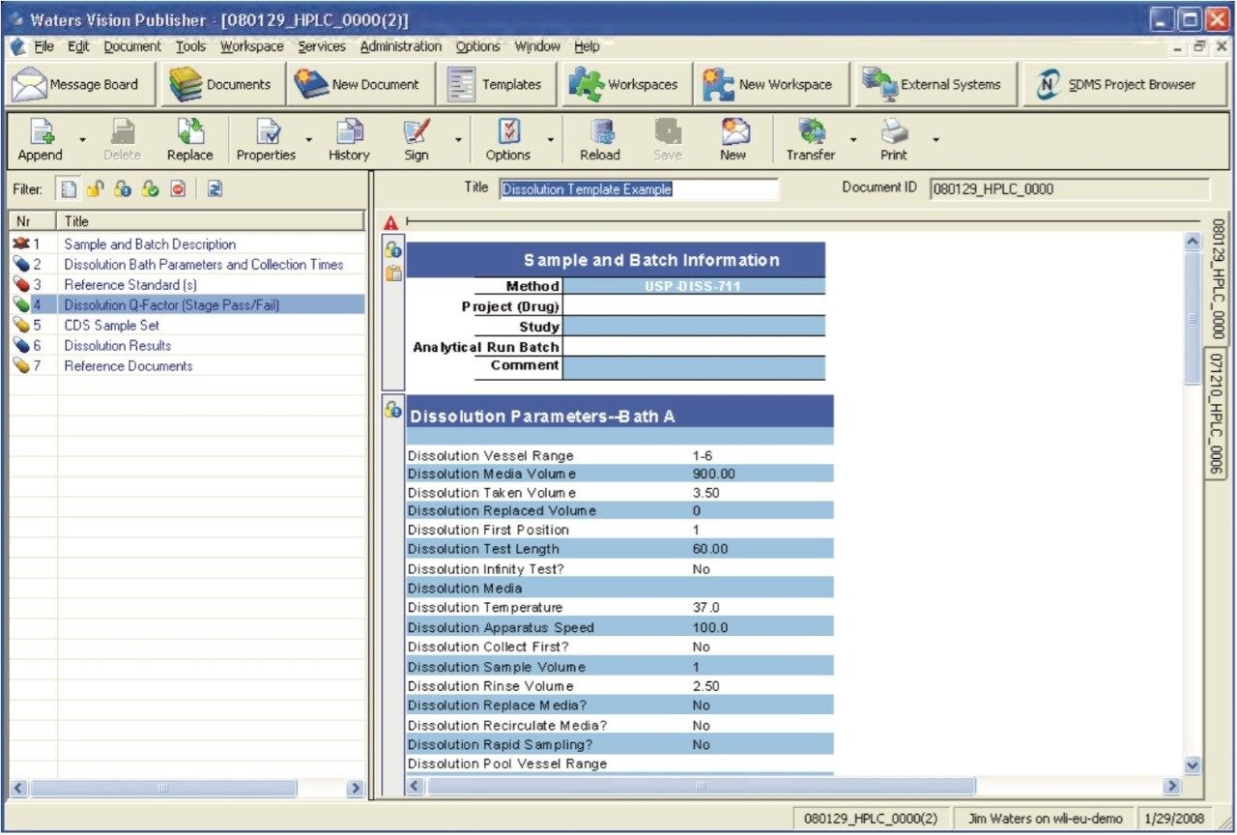Viewport: 1237px width, 835px height.
Task: Open the Options dropdown arrow
Action: point(551,140)
